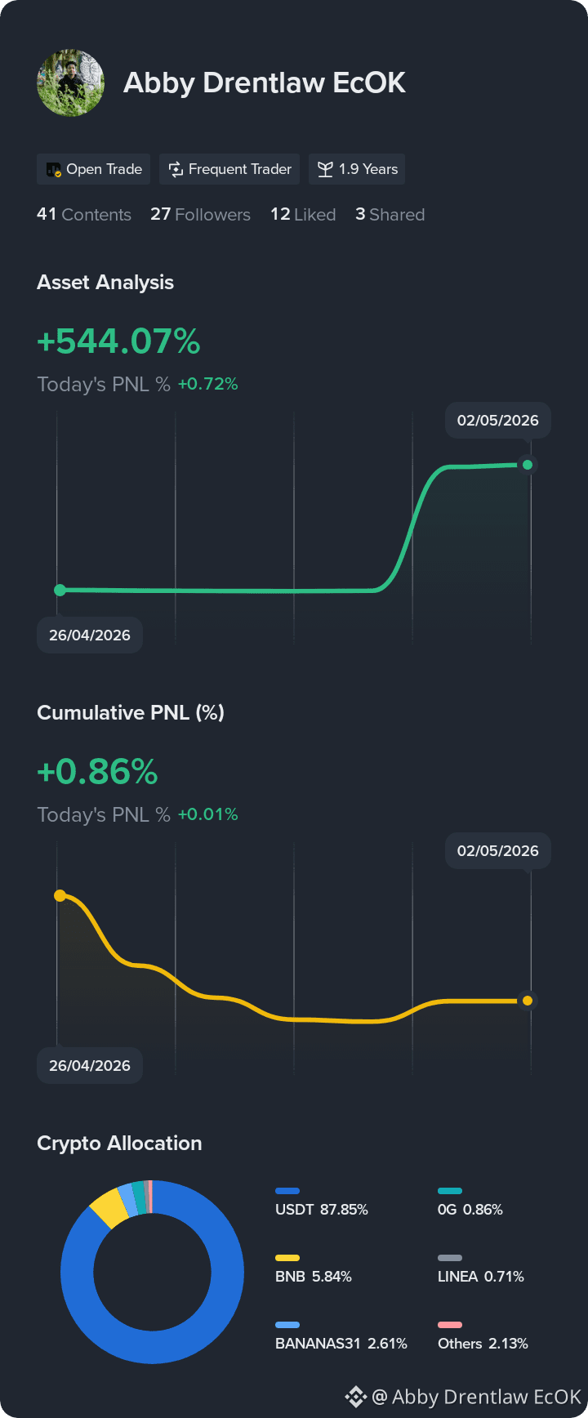Click the BANANAS31 light-blue legend marker
Screen dimensions: 588x1418
pyautogui.click(x=287, y=1325)
